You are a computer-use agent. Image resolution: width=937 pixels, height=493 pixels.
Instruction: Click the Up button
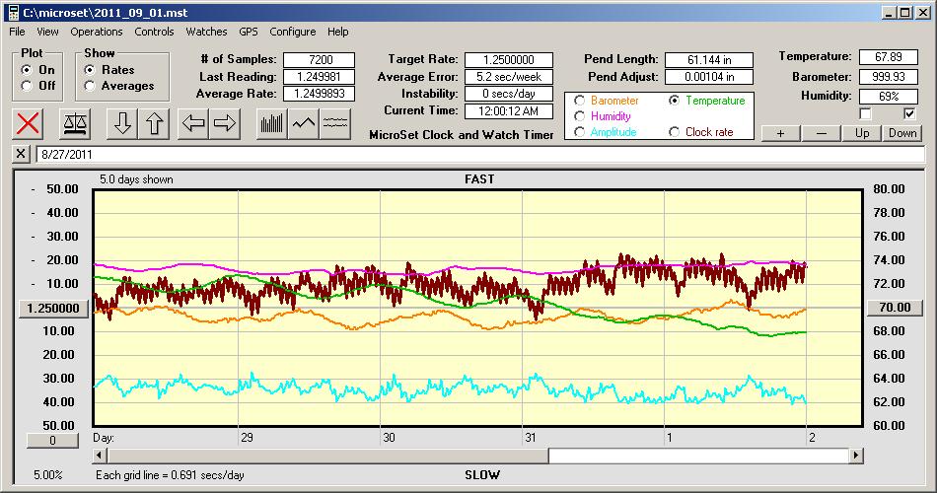862,133
